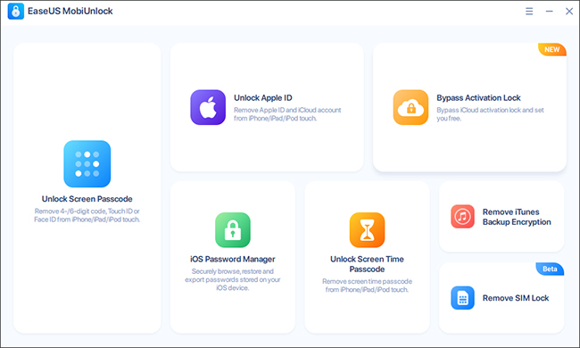Open the Unlock Screen Time Passcode title
The image size is (580, 348).
[367, 264]
